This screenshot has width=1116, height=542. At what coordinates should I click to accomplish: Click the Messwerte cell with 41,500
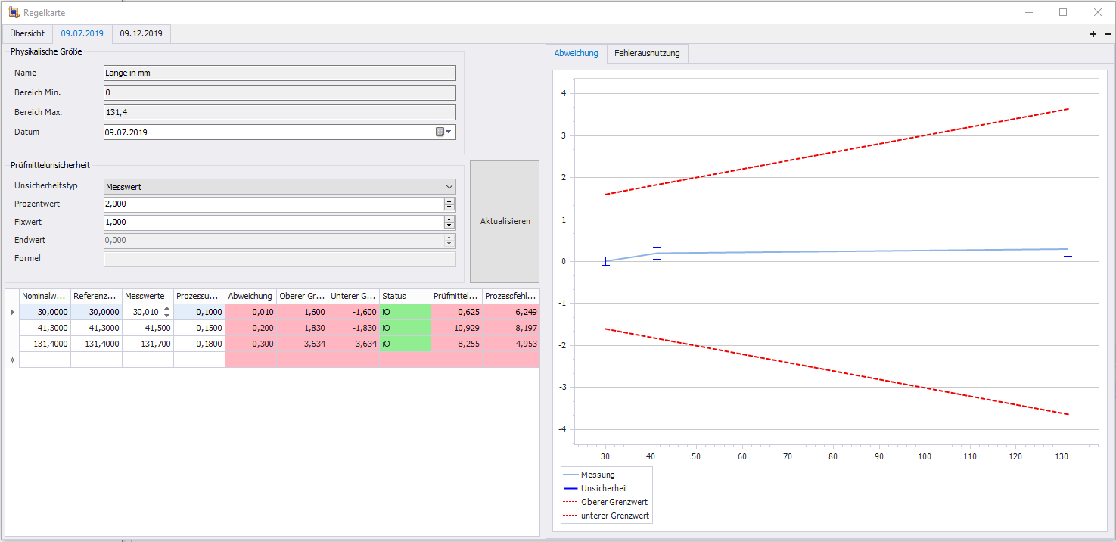tap(148, 328)
